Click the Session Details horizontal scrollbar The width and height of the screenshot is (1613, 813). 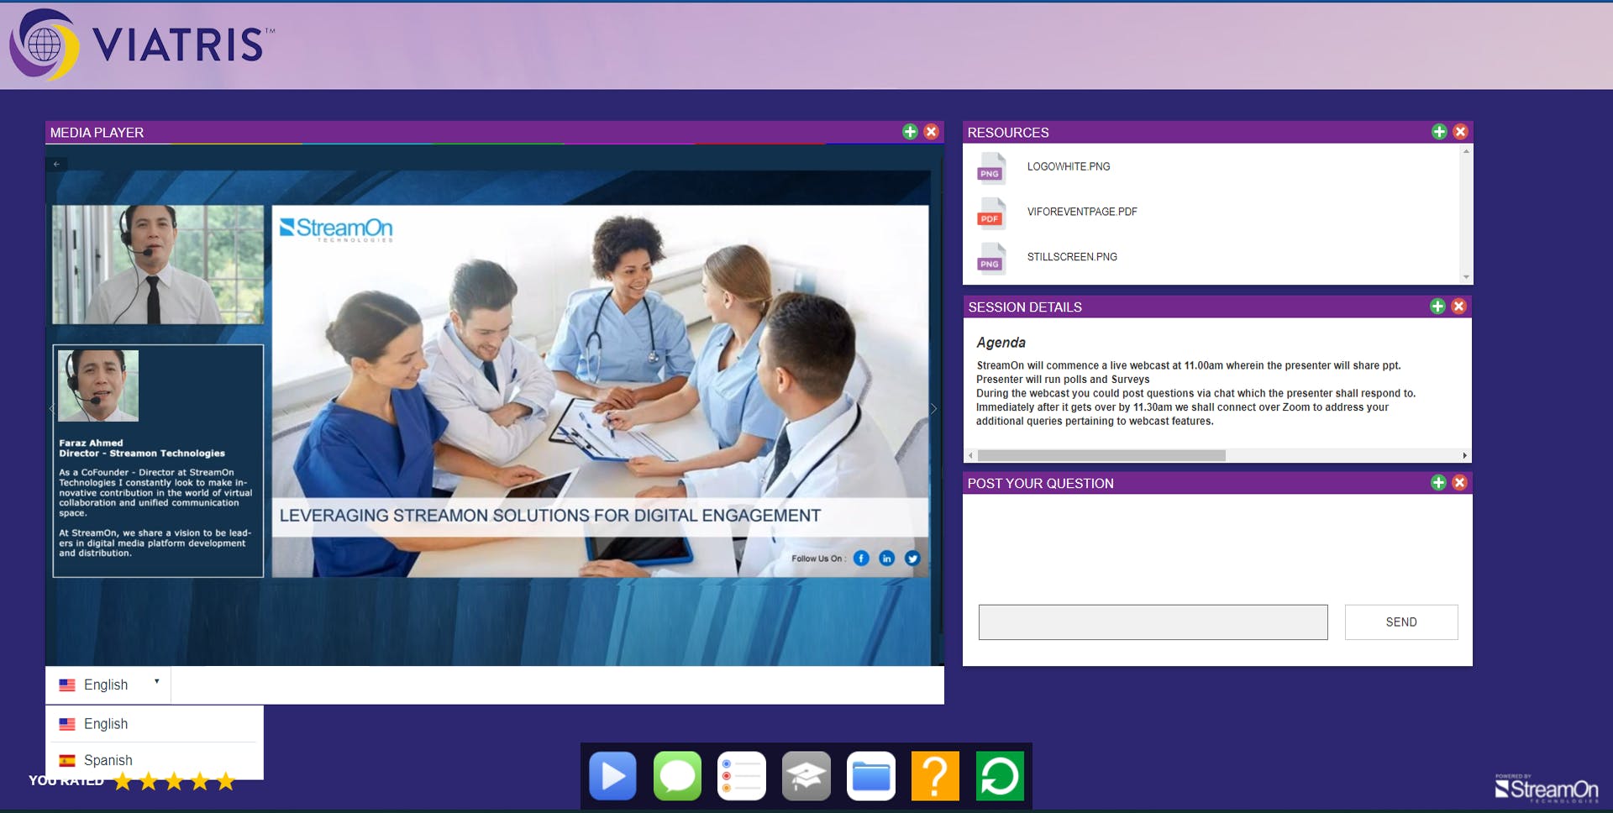[x=1101, y=455]
